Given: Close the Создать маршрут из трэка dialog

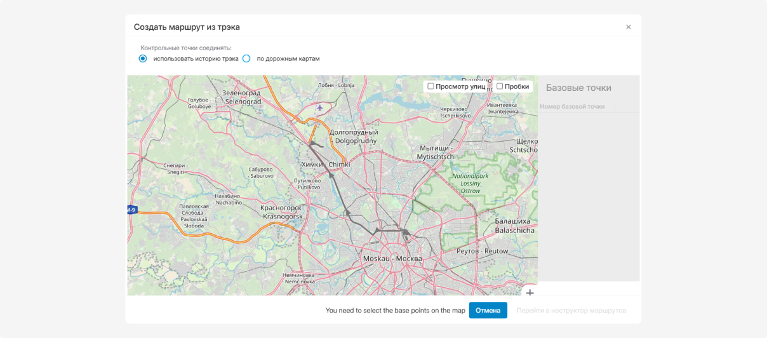Looking at the screenshot, I should click(x=628, y=27).
